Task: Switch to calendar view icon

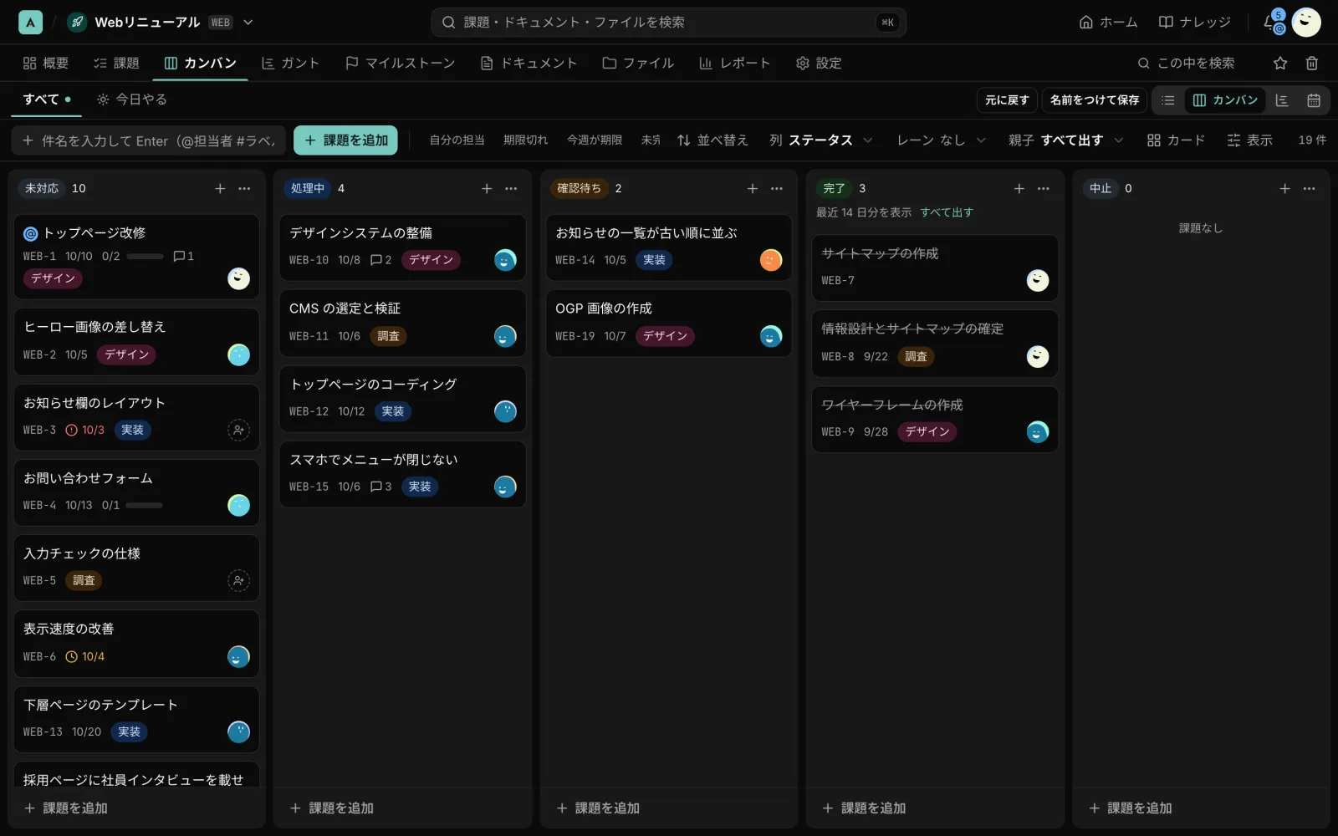Action: coord(1314,100)
